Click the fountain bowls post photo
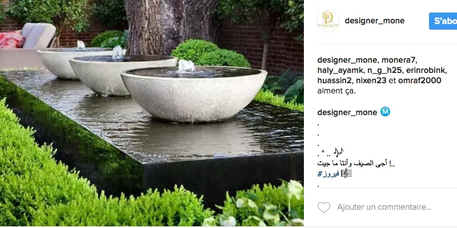Image resolution: width=457 pixels, height=228 pixels. 152,113
